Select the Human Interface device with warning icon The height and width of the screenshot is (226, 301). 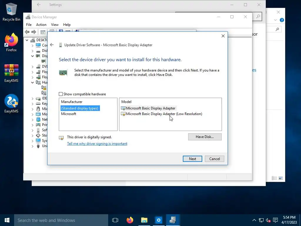[44, 88]
